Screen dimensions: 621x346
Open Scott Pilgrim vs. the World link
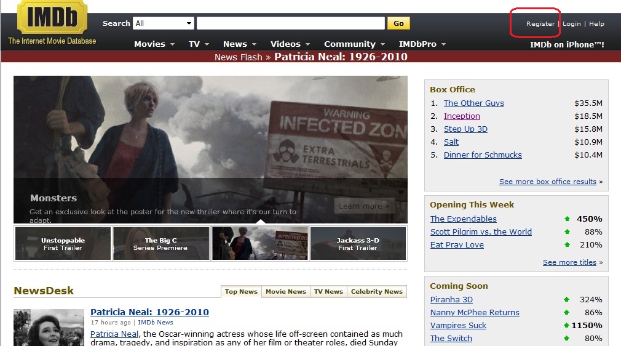coord(481,231)
